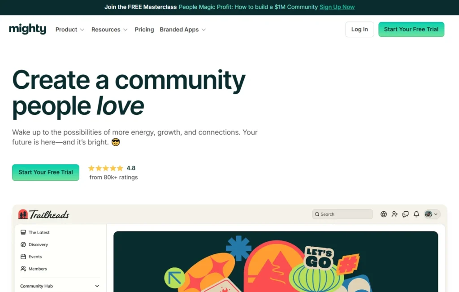
Task: Click the mighty logo in header
Action: pyautogui.click(x=27, y=29)
